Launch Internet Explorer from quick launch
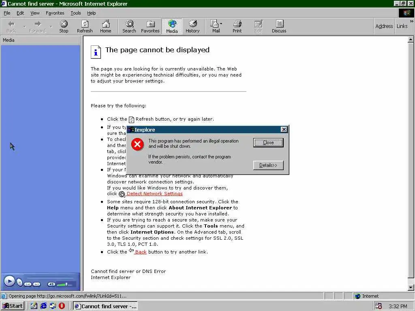Viewport: 415px width, 311px height. pos(43,306)
